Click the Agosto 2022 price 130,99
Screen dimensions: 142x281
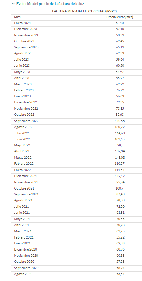point(120,127)
